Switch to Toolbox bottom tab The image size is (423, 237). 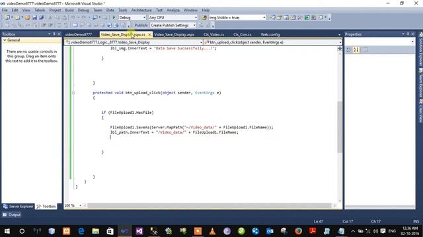click(x=46, y=206)
